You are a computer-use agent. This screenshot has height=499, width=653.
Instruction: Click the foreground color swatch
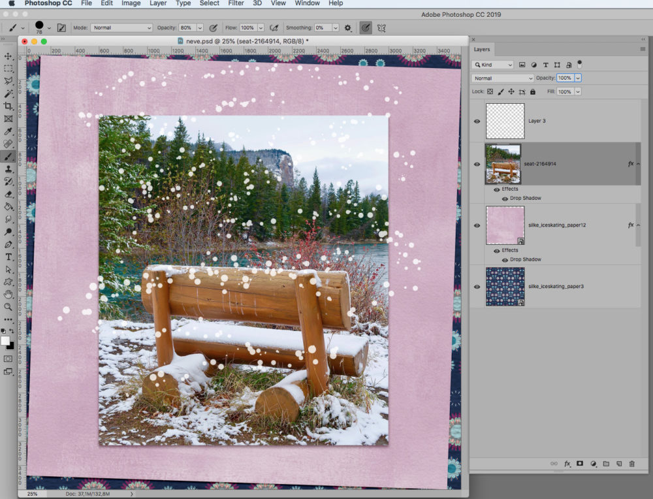pyautogui.click(x=5, y=341)
